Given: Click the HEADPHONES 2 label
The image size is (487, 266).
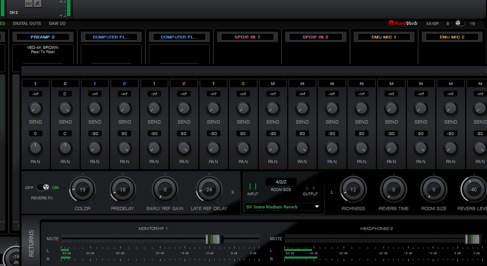Looking at the screenshot, I should (x=377, y=229).
